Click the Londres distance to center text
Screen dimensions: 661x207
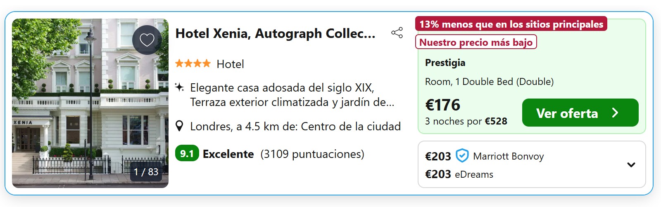tap(295, 126)
